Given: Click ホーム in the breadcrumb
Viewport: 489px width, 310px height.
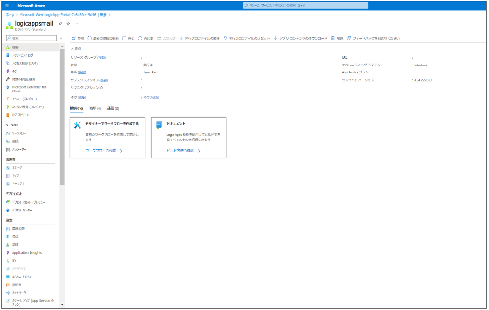Looking at the screenshot, I should click(10, 15).
